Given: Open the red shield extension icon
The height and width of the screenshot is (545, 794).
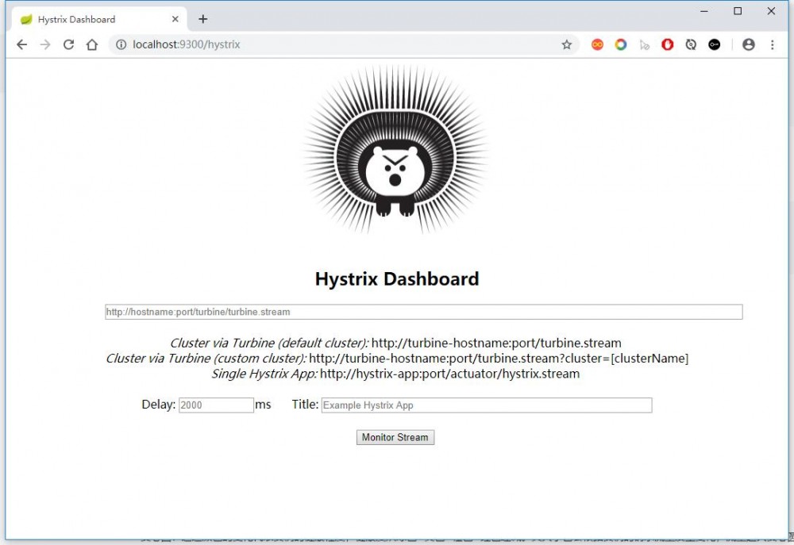Looking at the screenshot, I should tap(668, 44).
